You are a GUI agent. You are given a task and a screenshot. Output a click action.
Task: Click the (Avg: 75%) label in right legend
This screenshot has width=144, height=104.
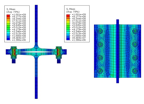click(73, 12)
